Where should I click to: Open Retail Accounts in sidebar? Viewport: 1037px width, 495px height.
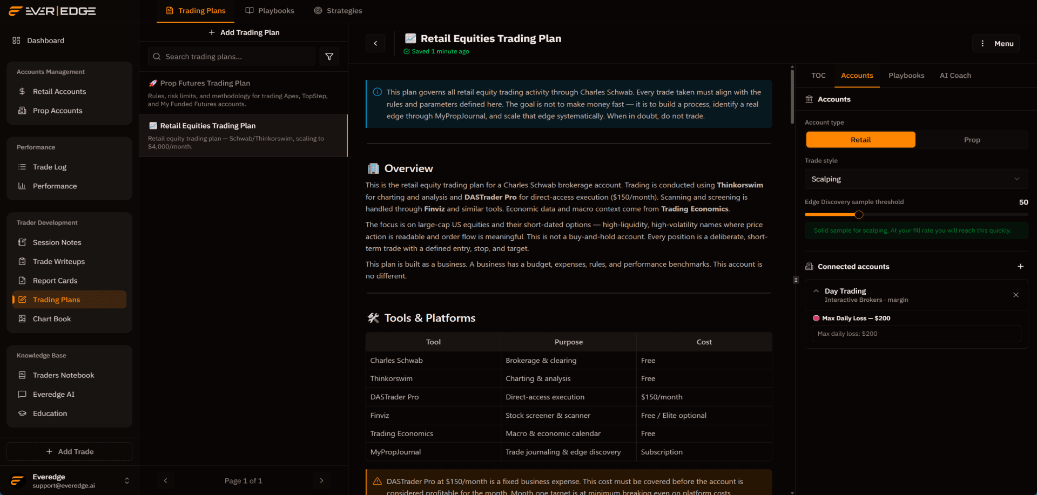tap(69, 92)
